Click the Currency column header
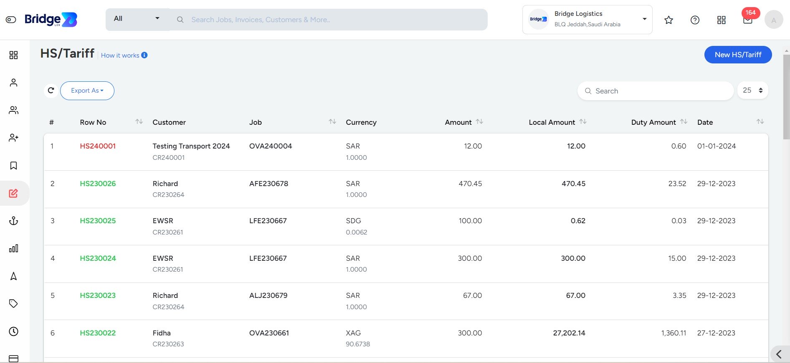Screen dimensions: 790x363 click(x=361, y=122)
